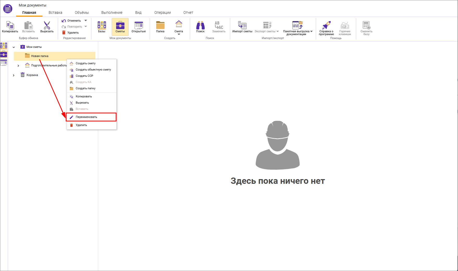Viewport: 458px width, 271px height.
Task: Open the Базы (Bases) panel icon
Action: [x=102, y=27]
